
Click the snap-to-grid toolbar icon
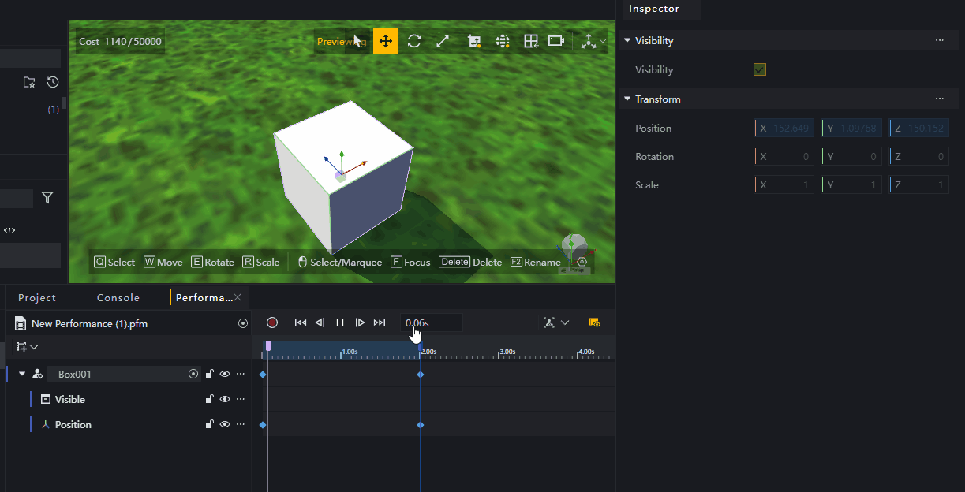[x=531, y=41]
